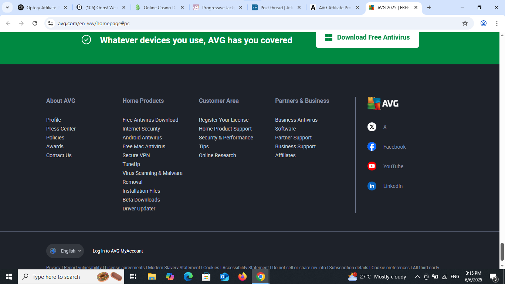Click the Free Antivirus Download link

[150, 120]
